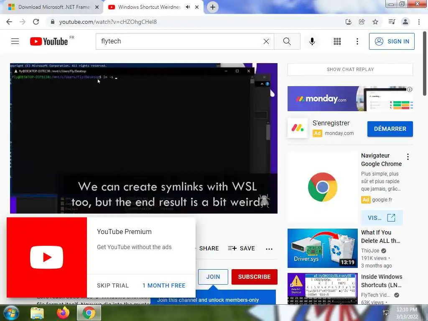Click the network tray icon
Image resolution: width=428 pixels, height=321 pixels.
[386, 313]
